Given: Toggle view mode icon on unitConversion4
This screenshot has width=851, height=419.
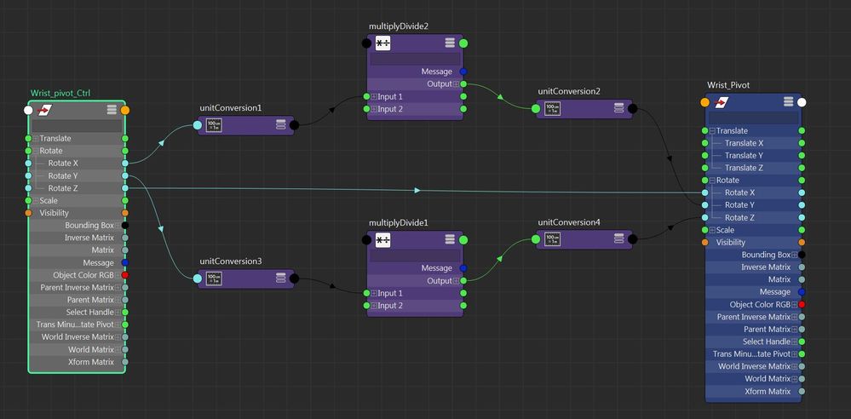Looking at the screenshot, I should (618, 238).
